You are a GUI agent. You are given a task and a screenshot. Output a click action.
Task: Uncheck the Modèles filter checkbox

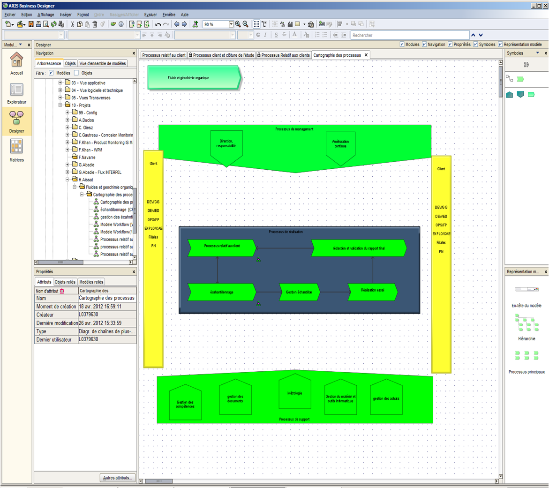click(52, 73)
